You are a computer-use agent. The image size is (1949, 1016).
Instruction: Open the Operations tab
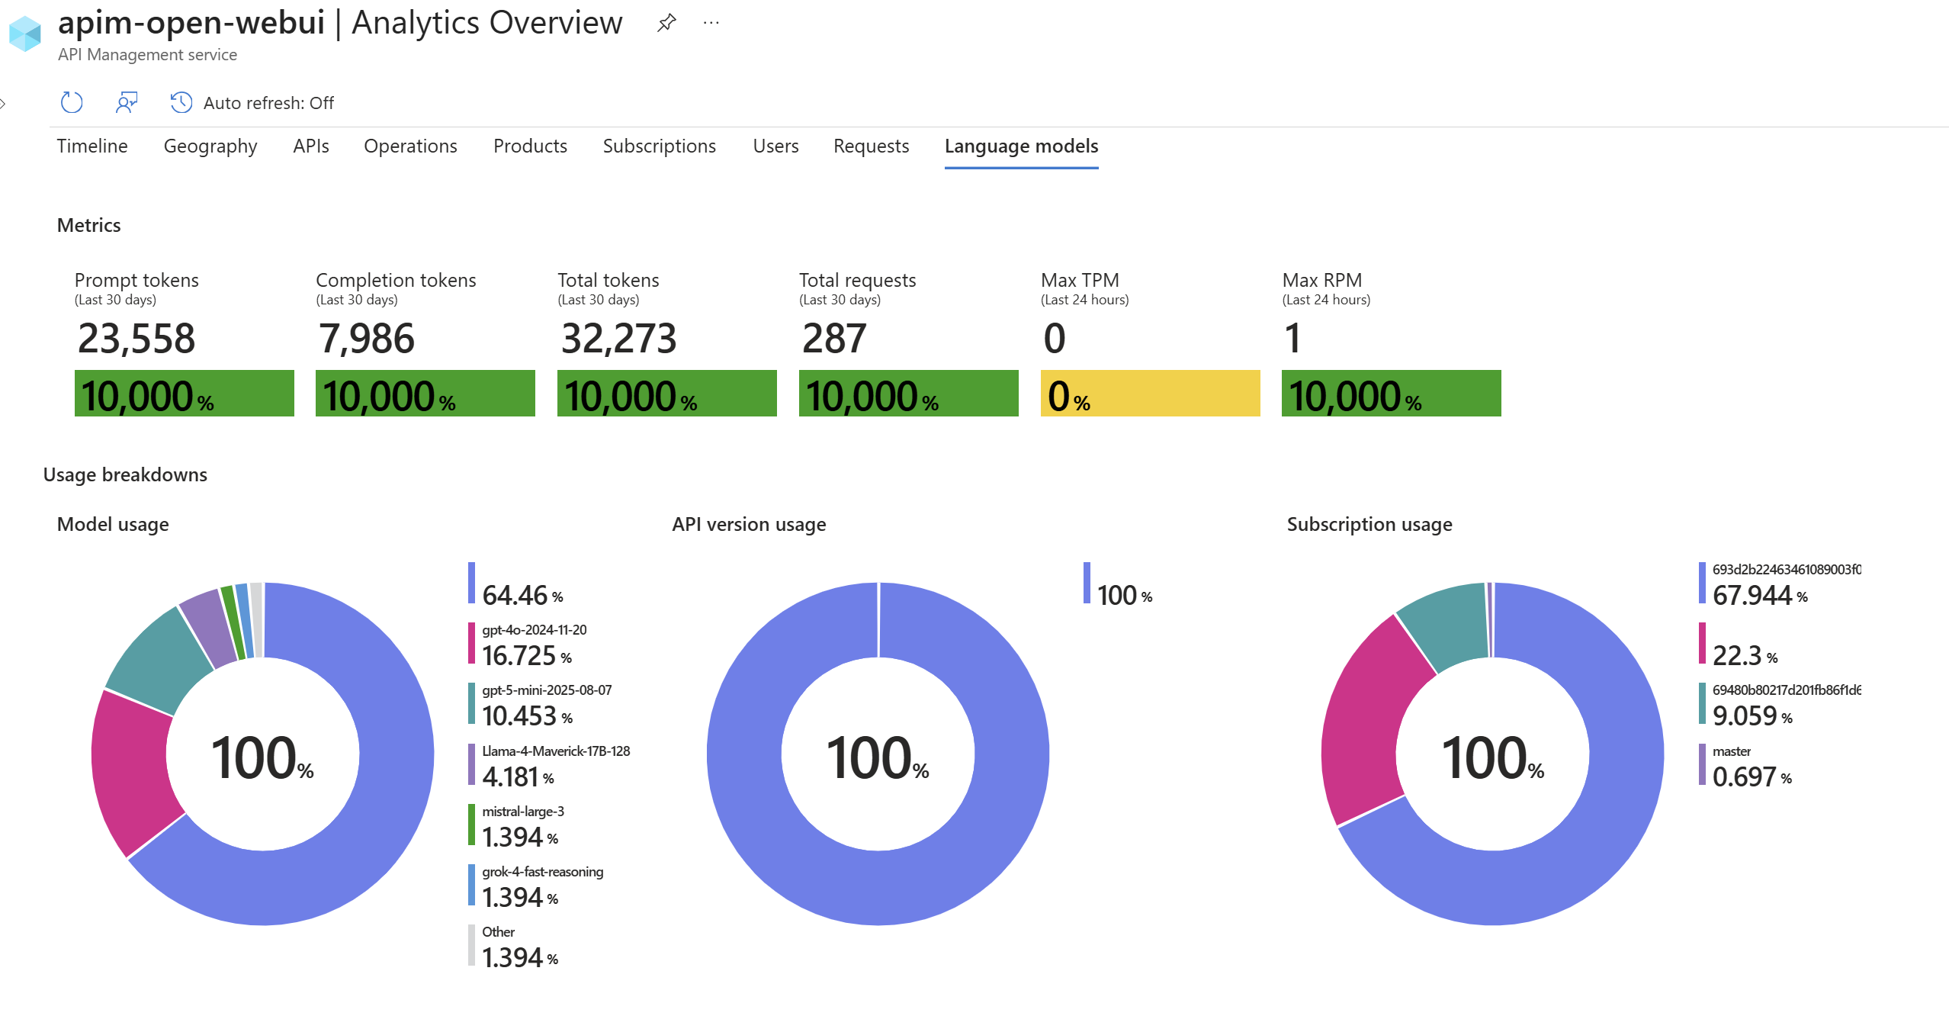click(x=410, y=146)
